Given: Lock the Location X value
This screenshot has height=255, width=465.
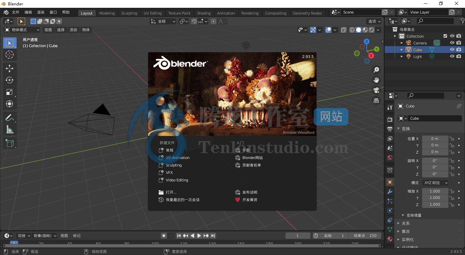Looking at the screenshot, I should point(452,139).
